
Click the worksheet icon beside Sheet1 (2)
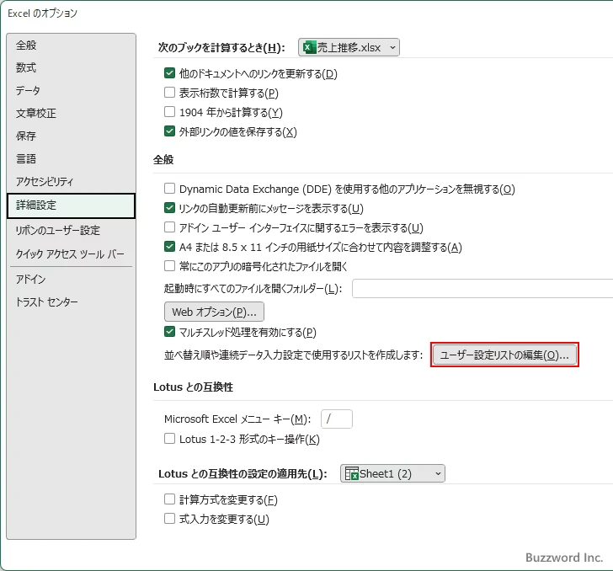point(351,473)
